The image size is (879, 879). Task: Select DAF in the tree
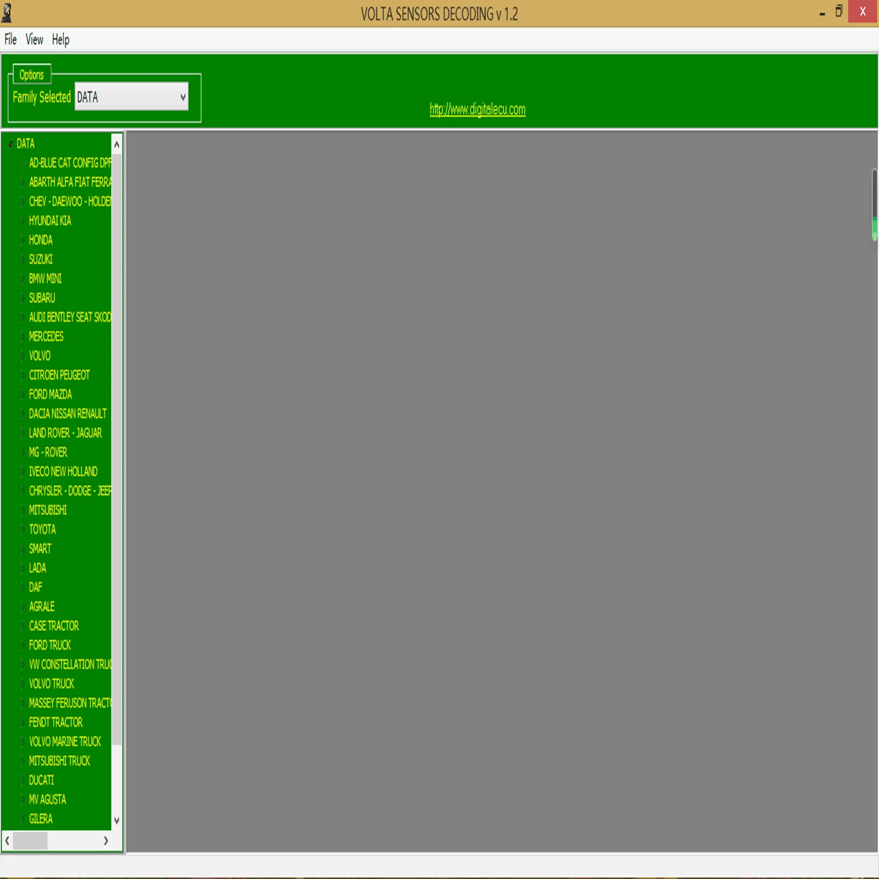(x=35, y=588)
